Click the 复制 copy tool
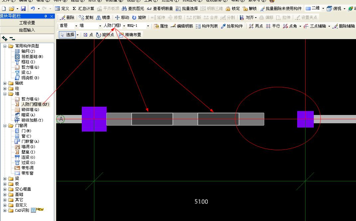Image resolution: width=356 pixels, height=221 pixels. coord(86,18)
